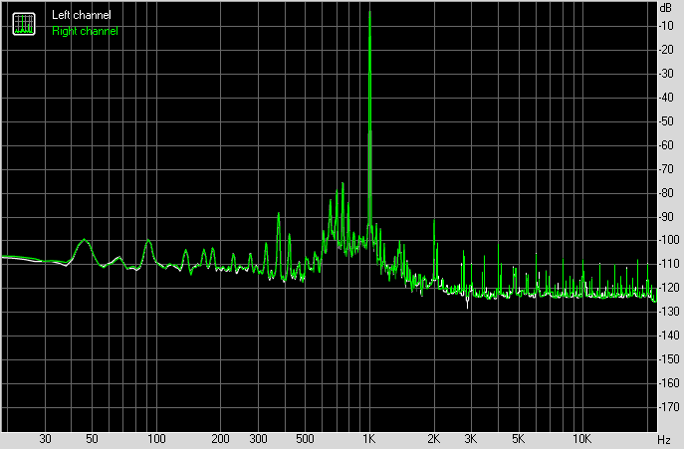Viewport: 684px width, 449px height.
Task: Click the 50 Hz axis label
Action: coord(92,438)
